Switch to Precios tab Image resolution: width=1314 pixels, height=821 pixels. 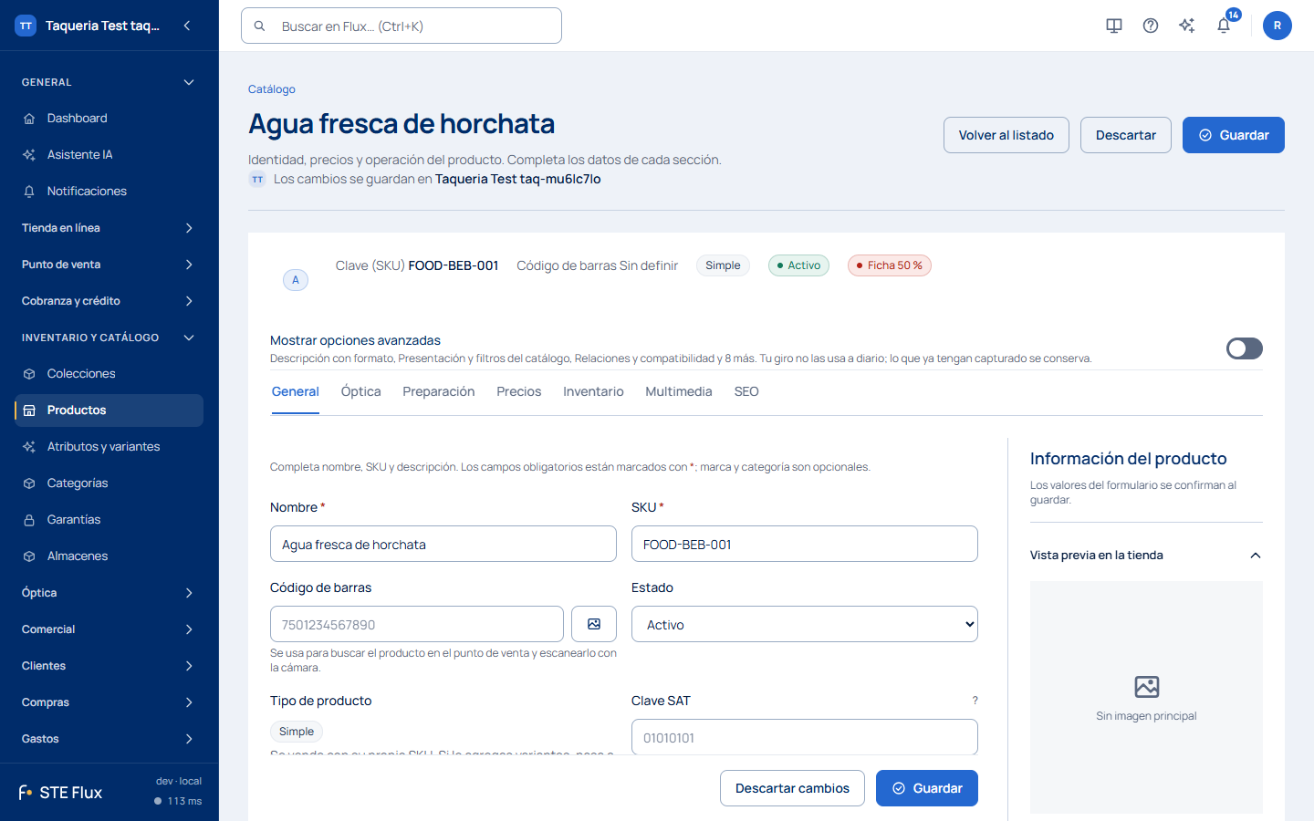coord(519,391)
